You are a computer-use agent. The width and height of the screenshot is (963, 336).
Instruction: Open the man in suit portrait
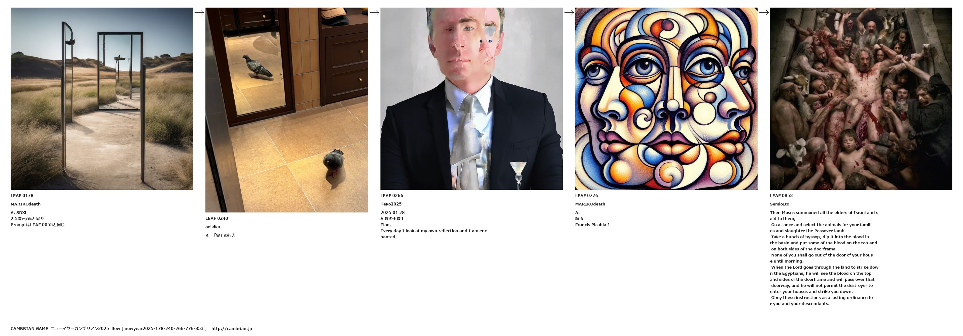coord(471,99)
